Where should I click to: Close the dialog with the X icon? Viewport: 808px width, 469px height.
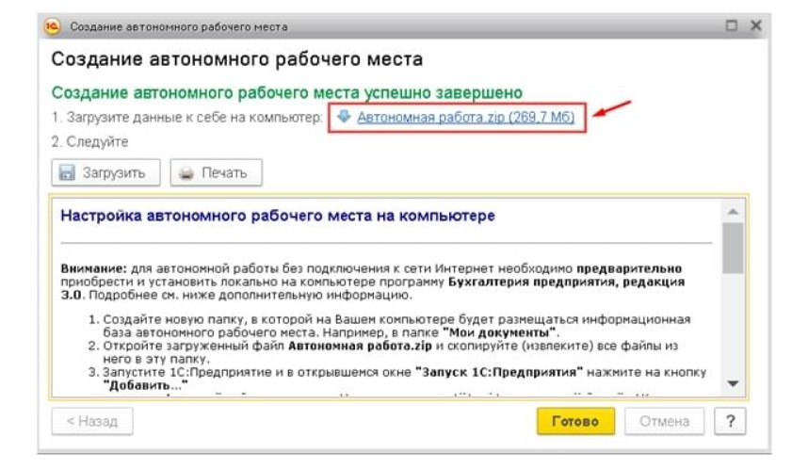pos(755,25)
